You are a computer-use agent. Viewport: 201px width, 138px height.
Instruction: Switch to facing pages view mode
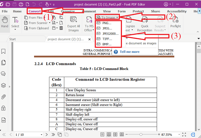click(x=115, y=135)
